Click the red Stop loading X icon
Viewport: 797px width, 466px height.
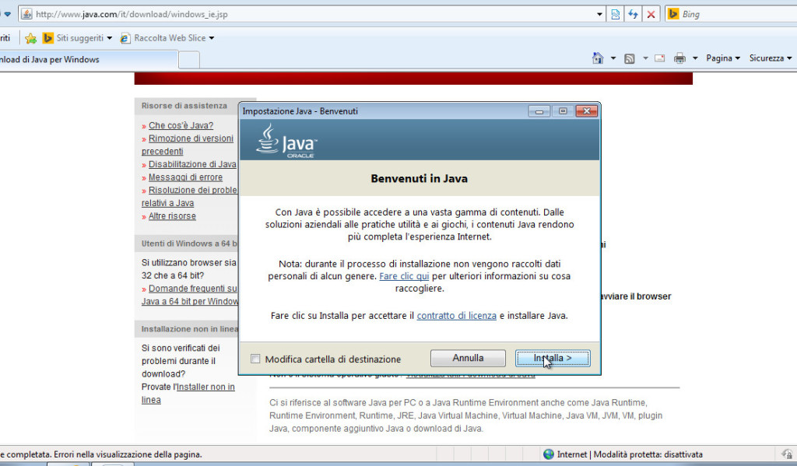click(x=651, y=14)
